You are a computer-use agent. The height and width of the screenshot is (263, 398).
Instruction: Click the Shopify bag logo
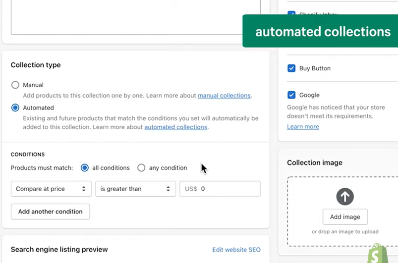(x=378, y=253)
